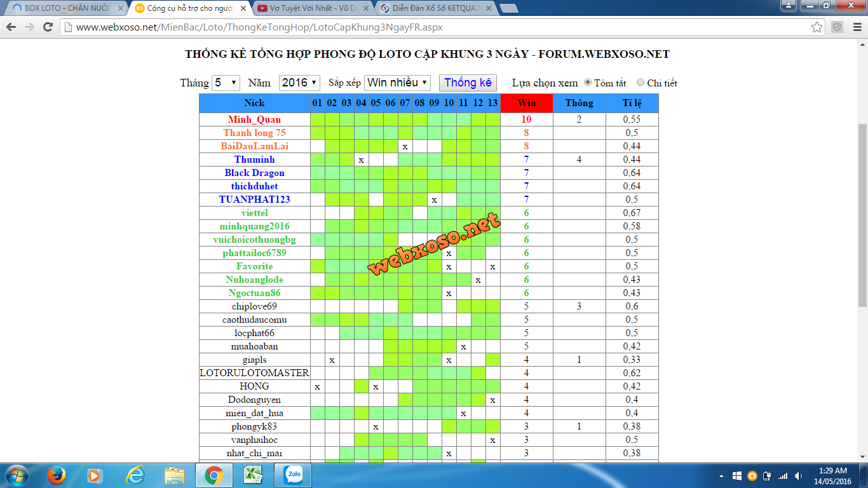Click the 'Thống kê' button
Image resolution: width=868 pixels, height=488 pixels.
click(x=468, y=83)
